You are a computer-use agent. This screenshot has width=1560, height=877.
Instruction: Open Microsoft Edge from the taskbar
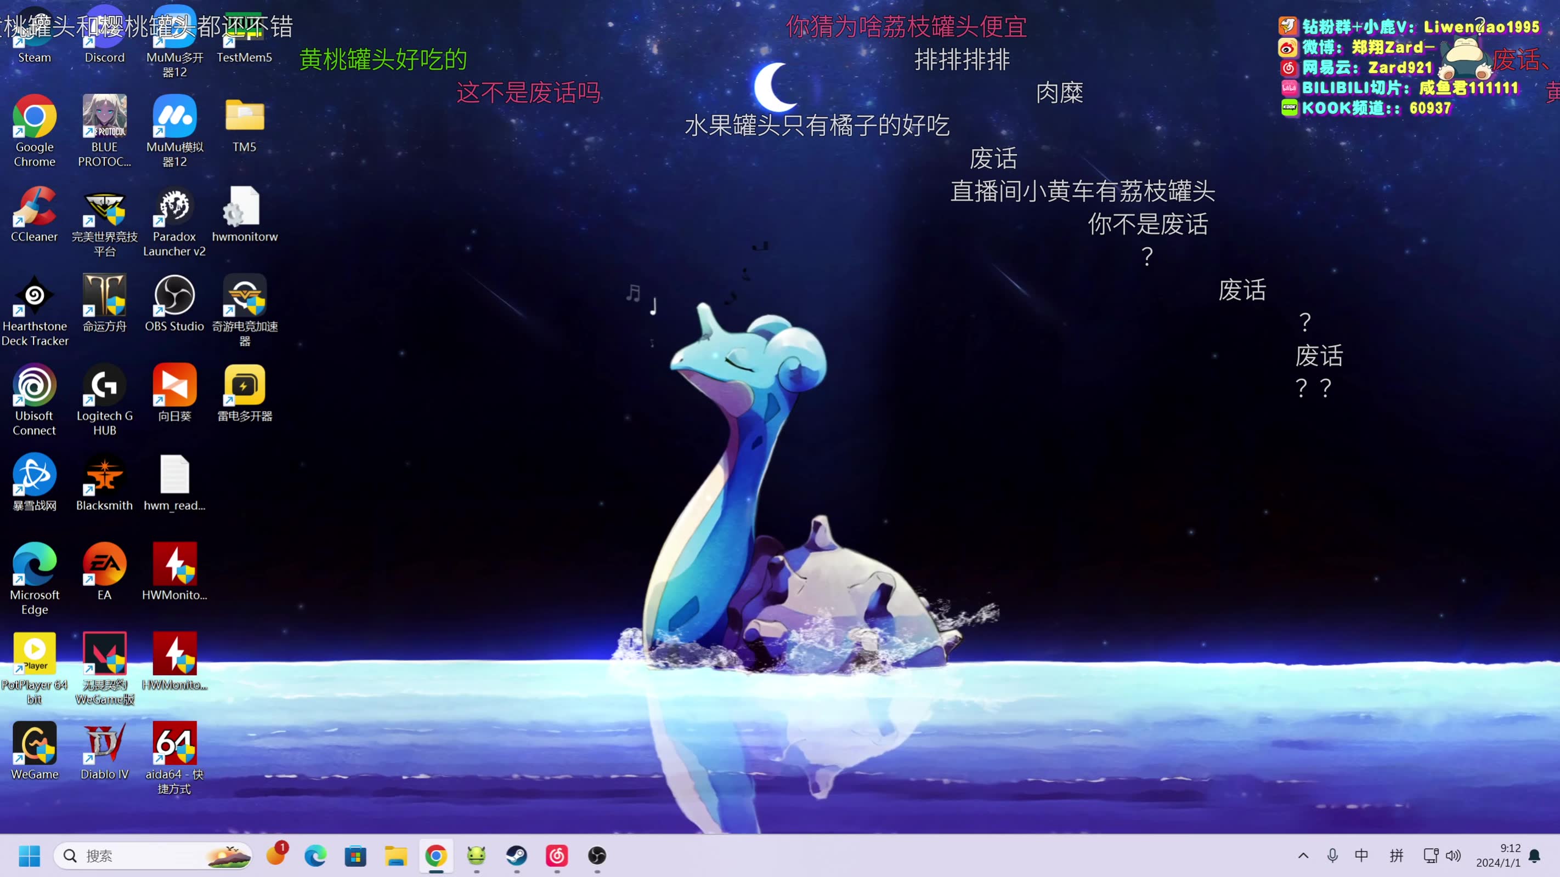[315, 856]
